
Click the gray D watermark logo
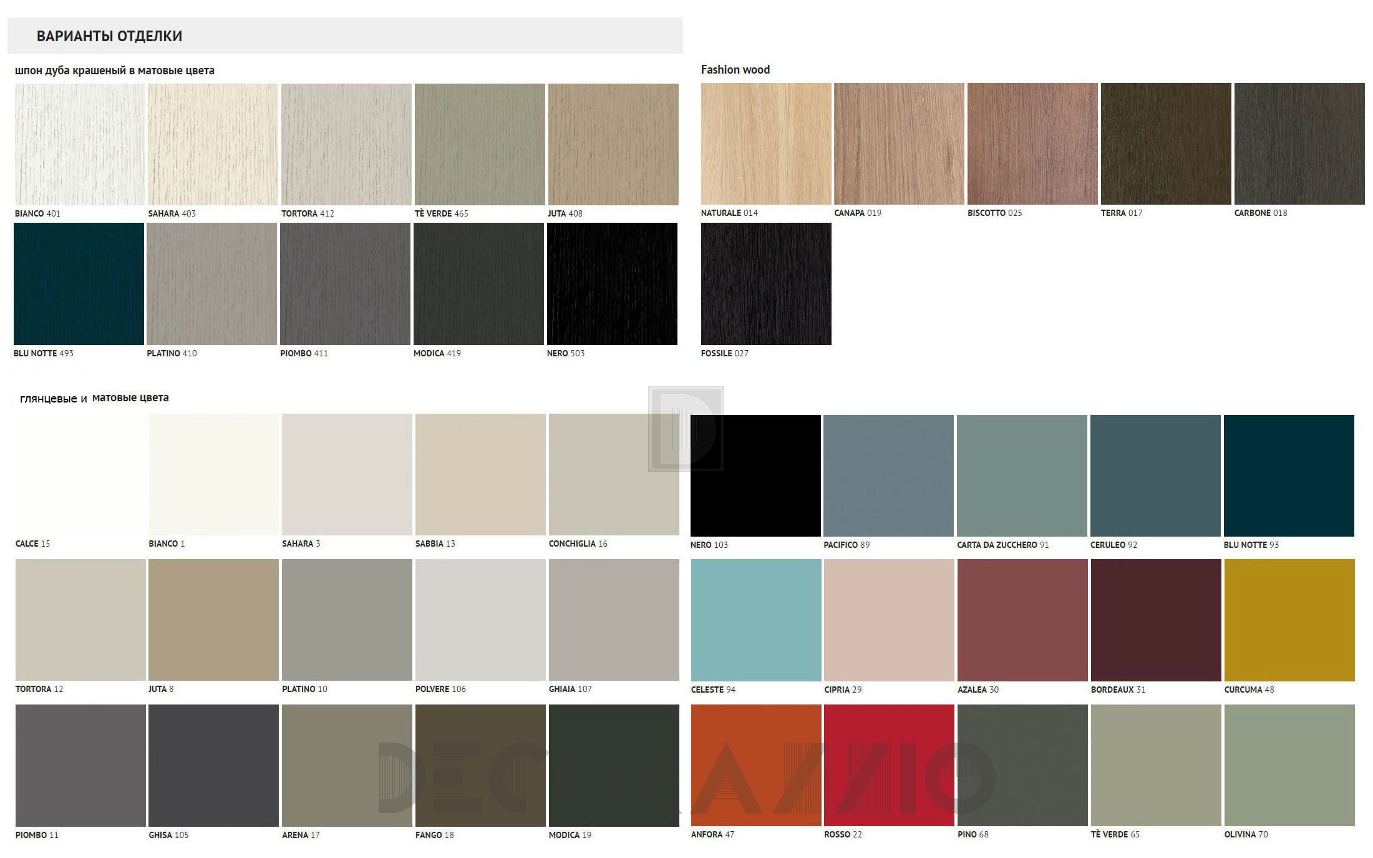point(686,429)
